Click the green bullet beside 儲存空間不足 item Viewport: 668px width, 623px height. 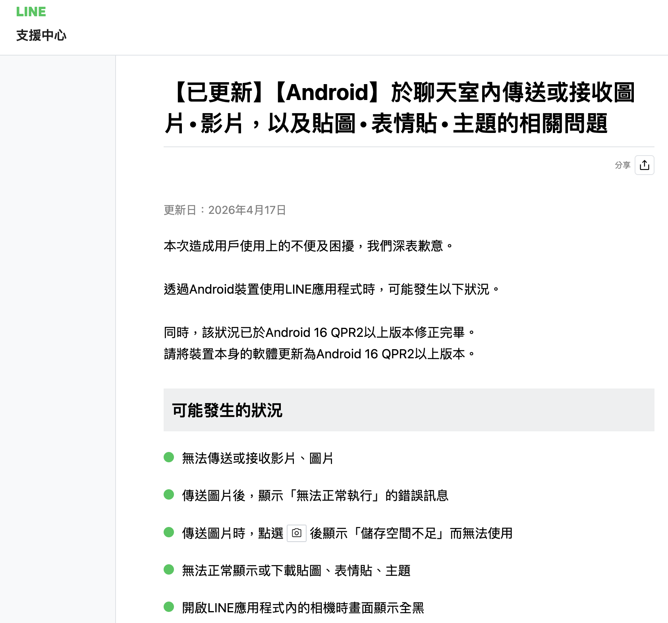tap(169, 533)
